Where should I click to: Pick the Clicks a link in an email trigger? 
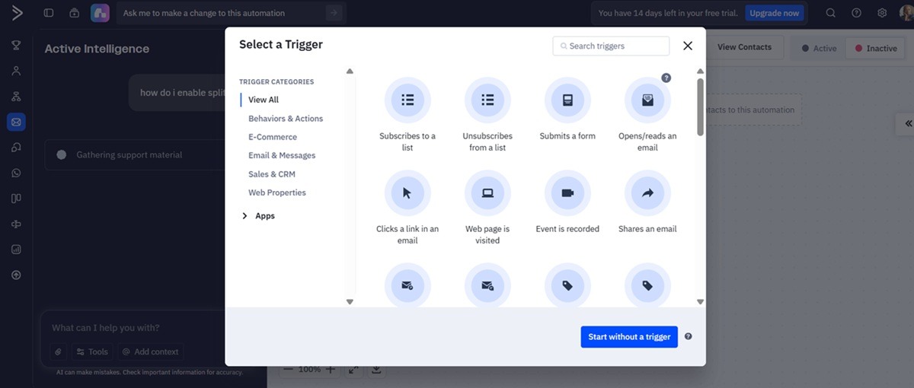[407, 207]
